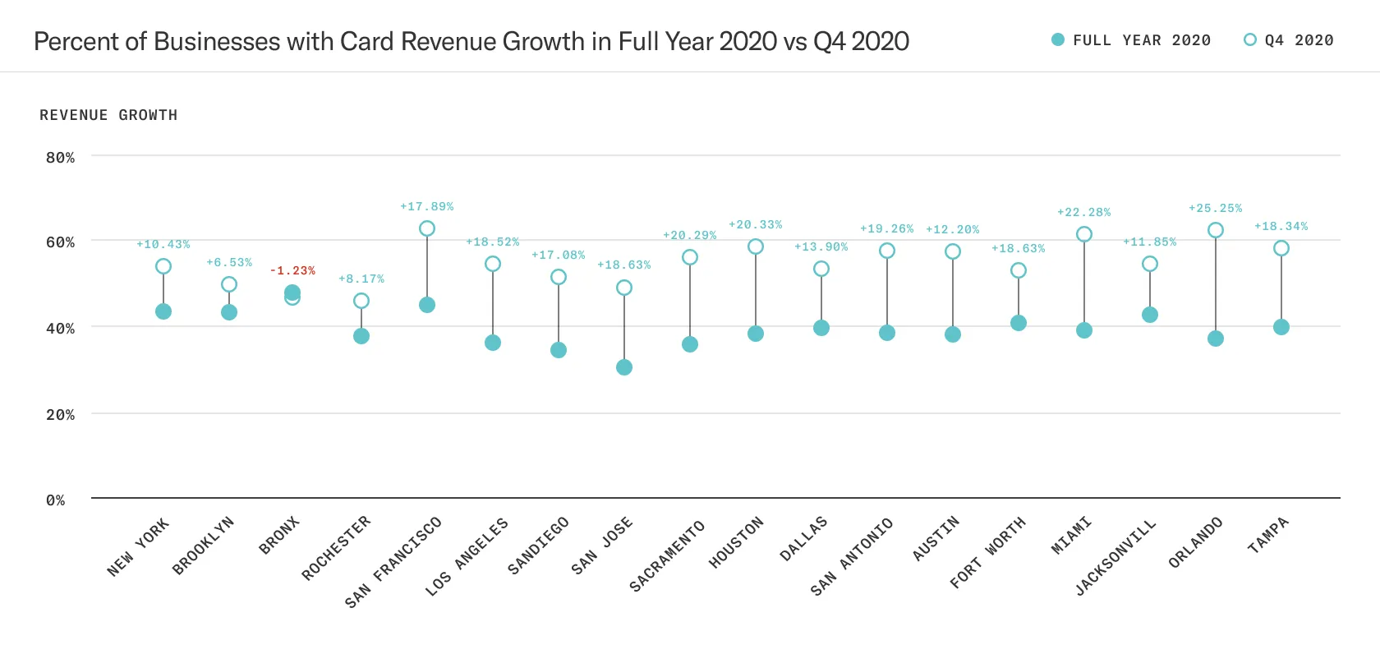
Task: Click Brooklyn's full year filled dot
Action: [229, 312]
